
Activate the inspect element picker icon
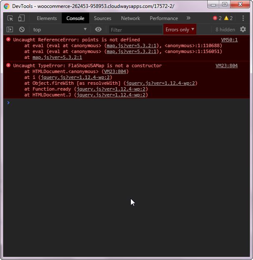(10, 18)
